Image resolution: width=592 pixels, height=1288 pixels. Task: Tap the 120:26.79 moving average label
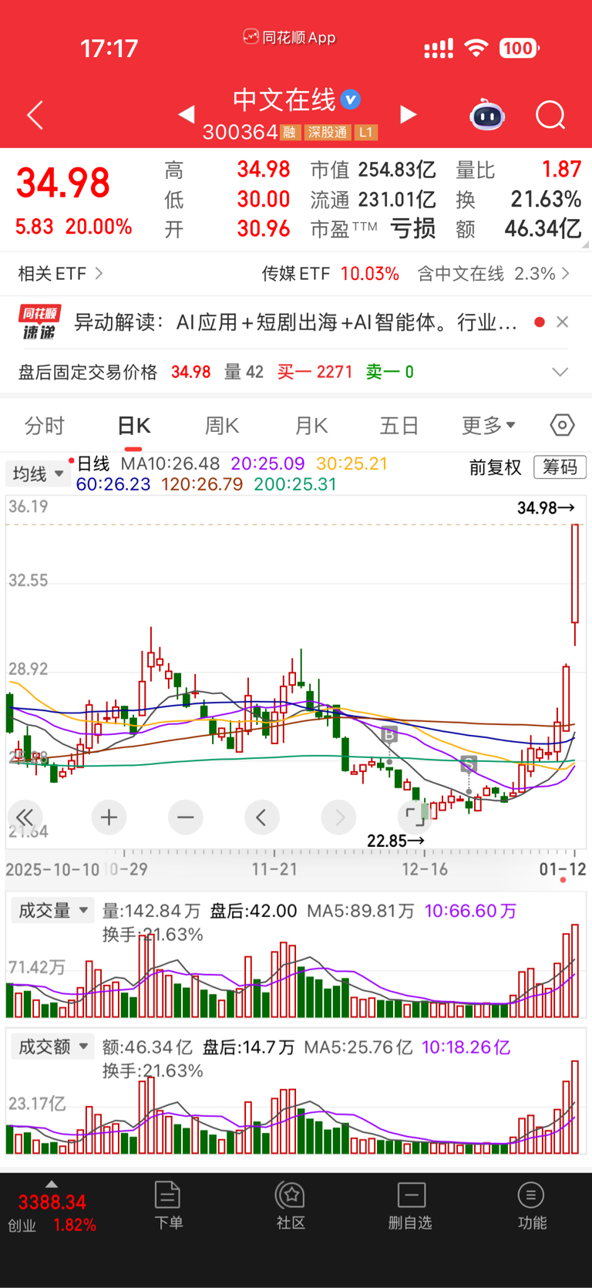click(x=202, y=484)
